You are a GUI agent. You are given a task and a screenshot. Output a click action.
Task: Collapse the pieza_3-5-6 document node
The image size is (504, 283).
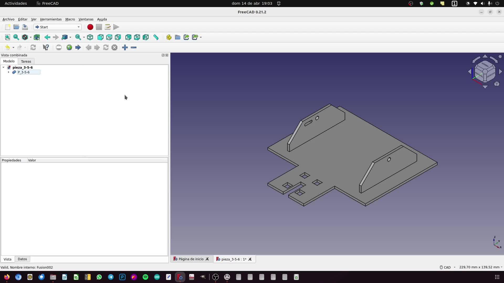coord(3,67)
